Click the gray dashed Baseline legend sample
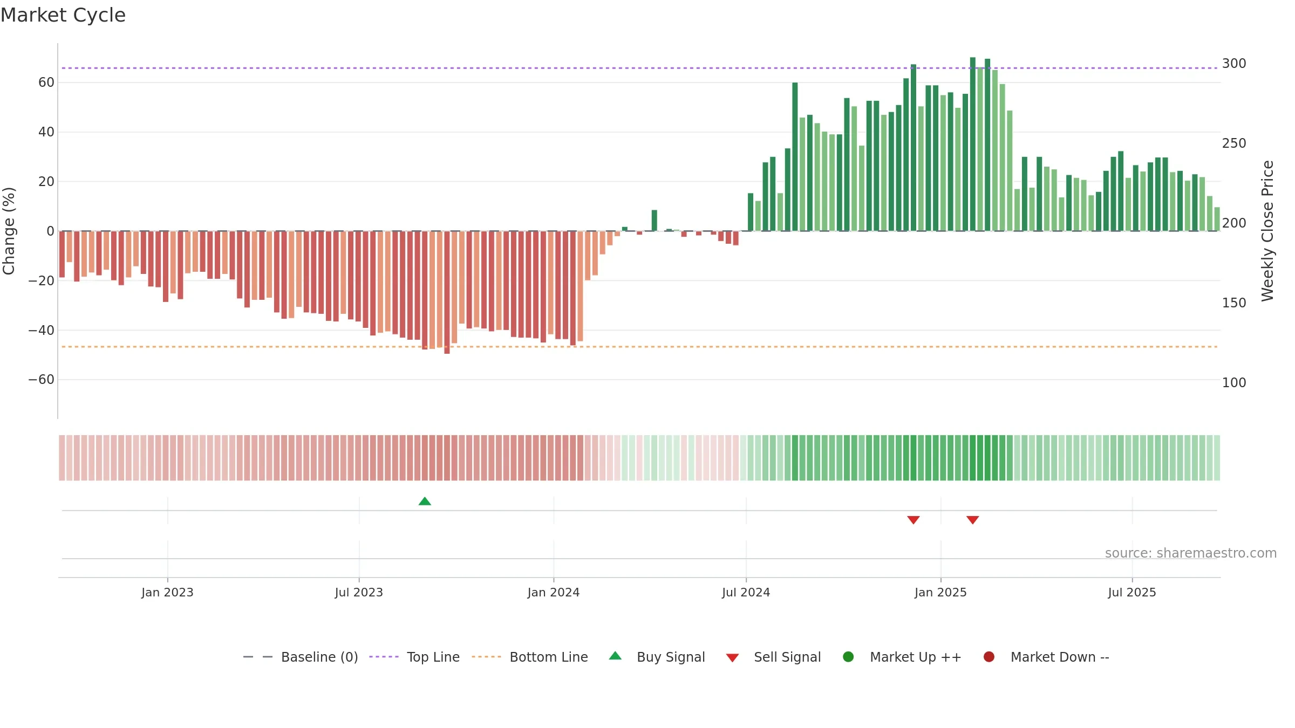The height and width of the screenshot is (728, 1295). click(x=258, y=657)
